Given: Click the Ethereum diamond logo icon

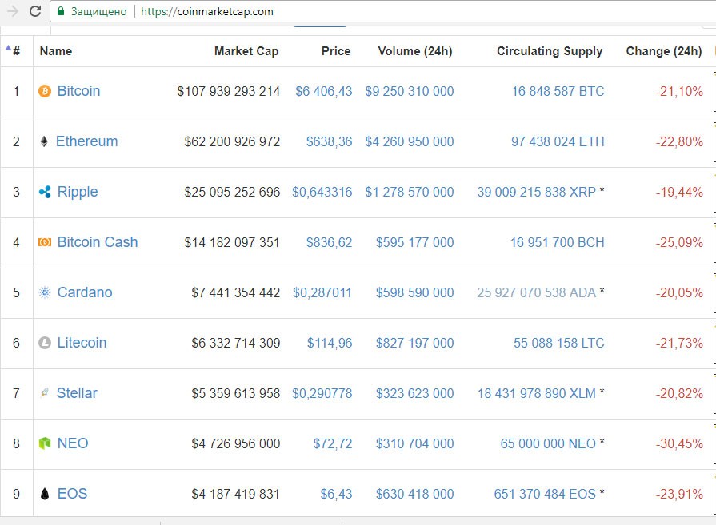Looking at the screenshot, I should [44, 142].
